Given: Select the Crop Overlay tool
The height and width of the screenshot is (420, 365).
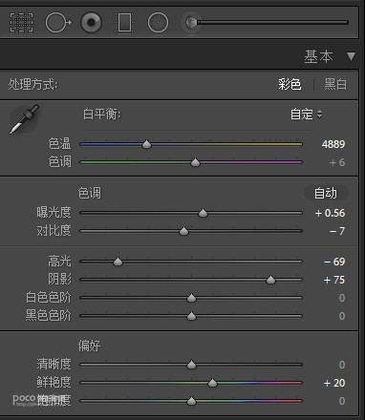Looking at the screenshot, I should [21, 22].
